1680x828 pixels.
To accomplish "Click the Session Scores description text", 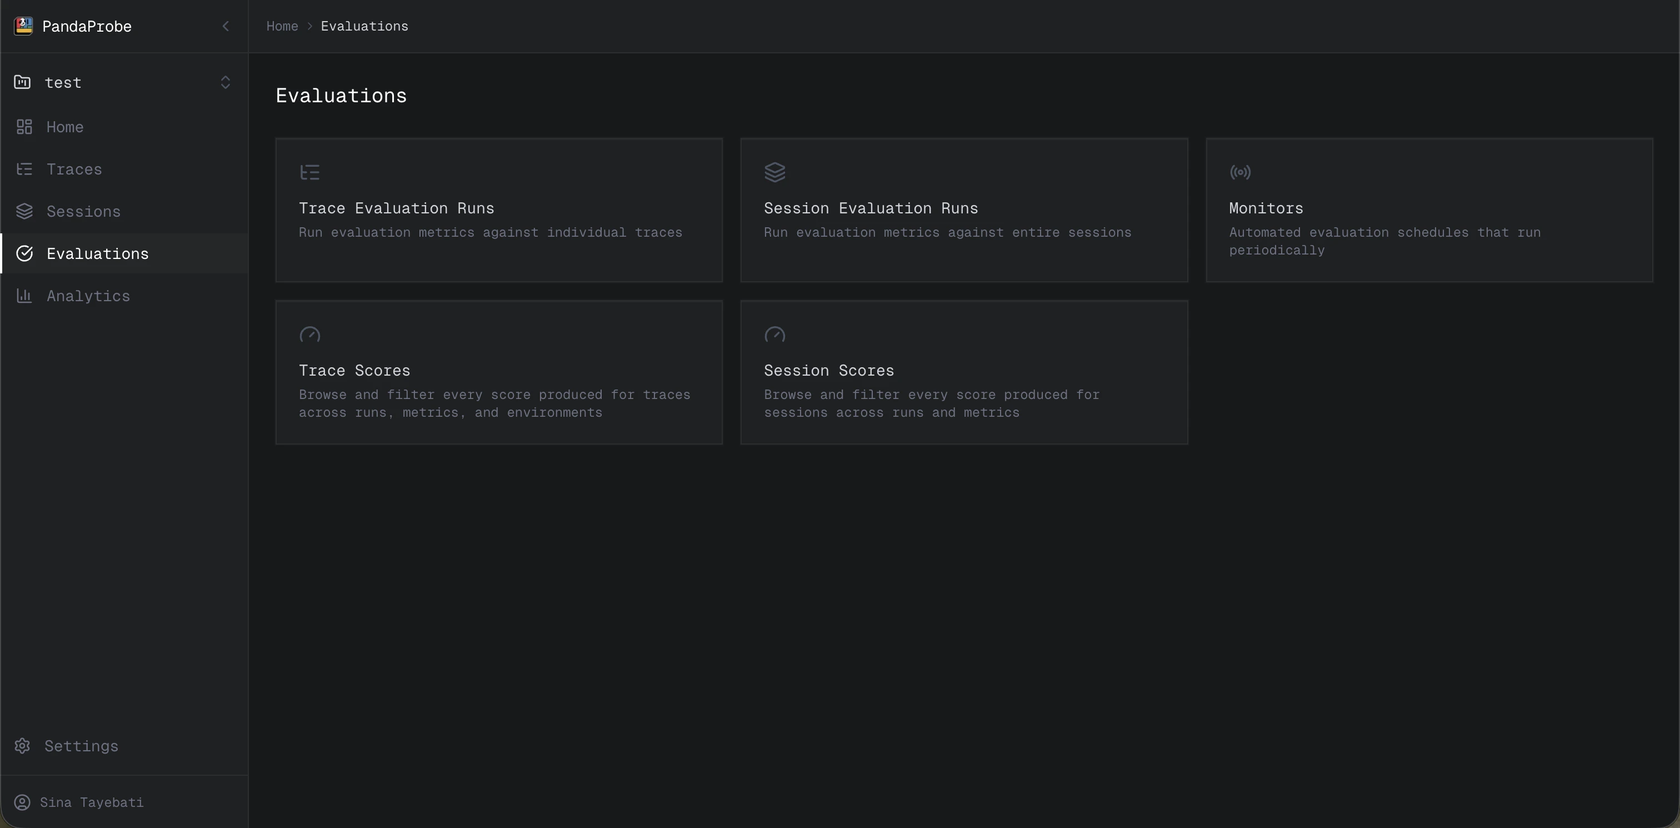I will point(932,404).
